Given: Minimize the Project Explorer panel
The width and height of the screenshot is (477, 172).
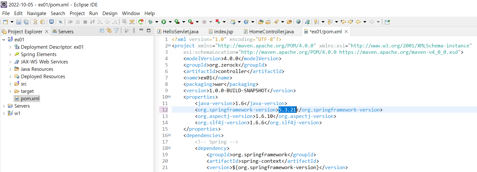Looking at the screenshot, I should coord(141,30).
